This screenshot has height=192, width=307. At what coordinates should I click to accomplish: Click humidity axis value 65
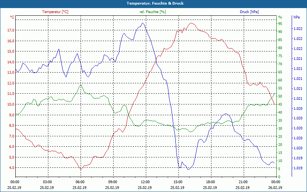point(280,72)
